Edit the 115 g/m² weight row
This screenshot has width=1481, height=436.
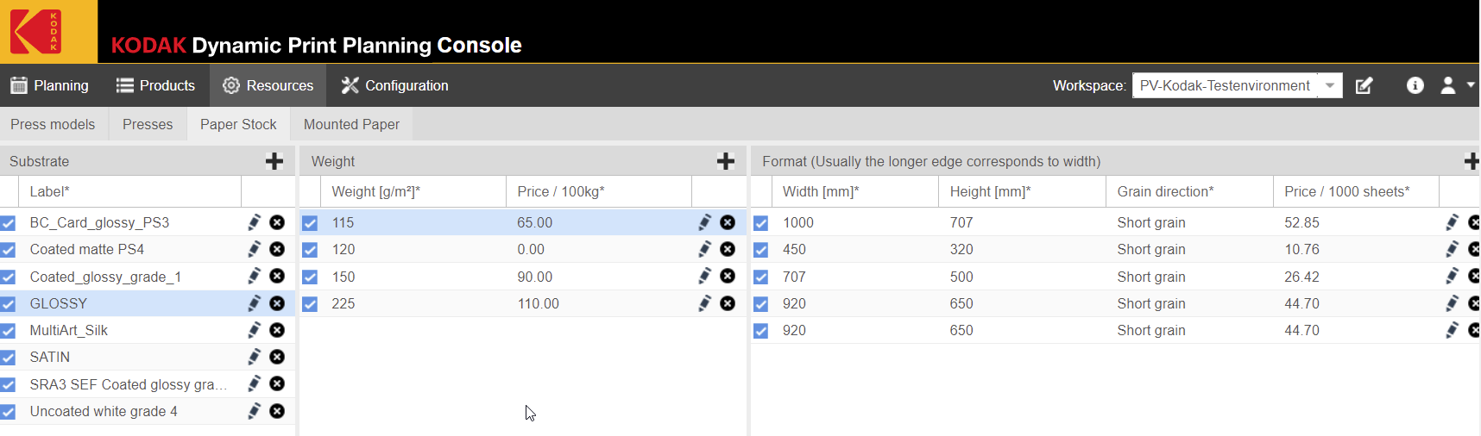(x=705, y=222)
